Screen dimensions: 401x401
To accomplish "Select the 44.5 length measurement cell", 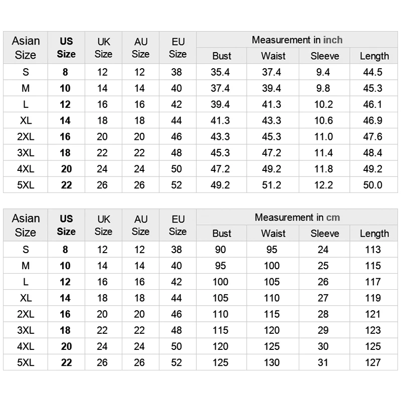I will [x=372, y=72].
